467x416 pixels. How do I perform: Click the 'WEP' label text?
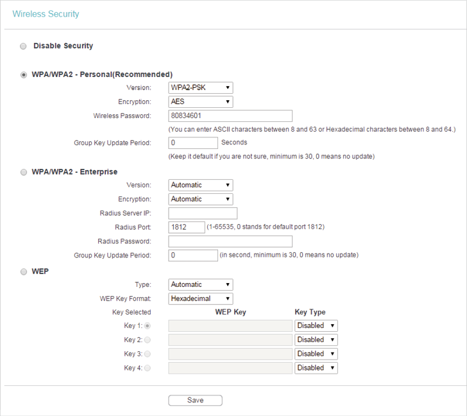(x=40, y=272)
